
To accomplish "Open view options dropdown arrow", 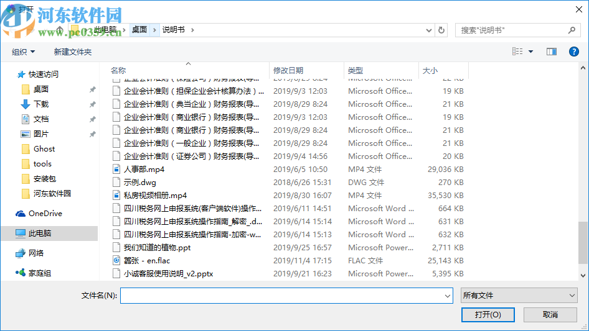I will pyautogui.click(x=530, y=52).
